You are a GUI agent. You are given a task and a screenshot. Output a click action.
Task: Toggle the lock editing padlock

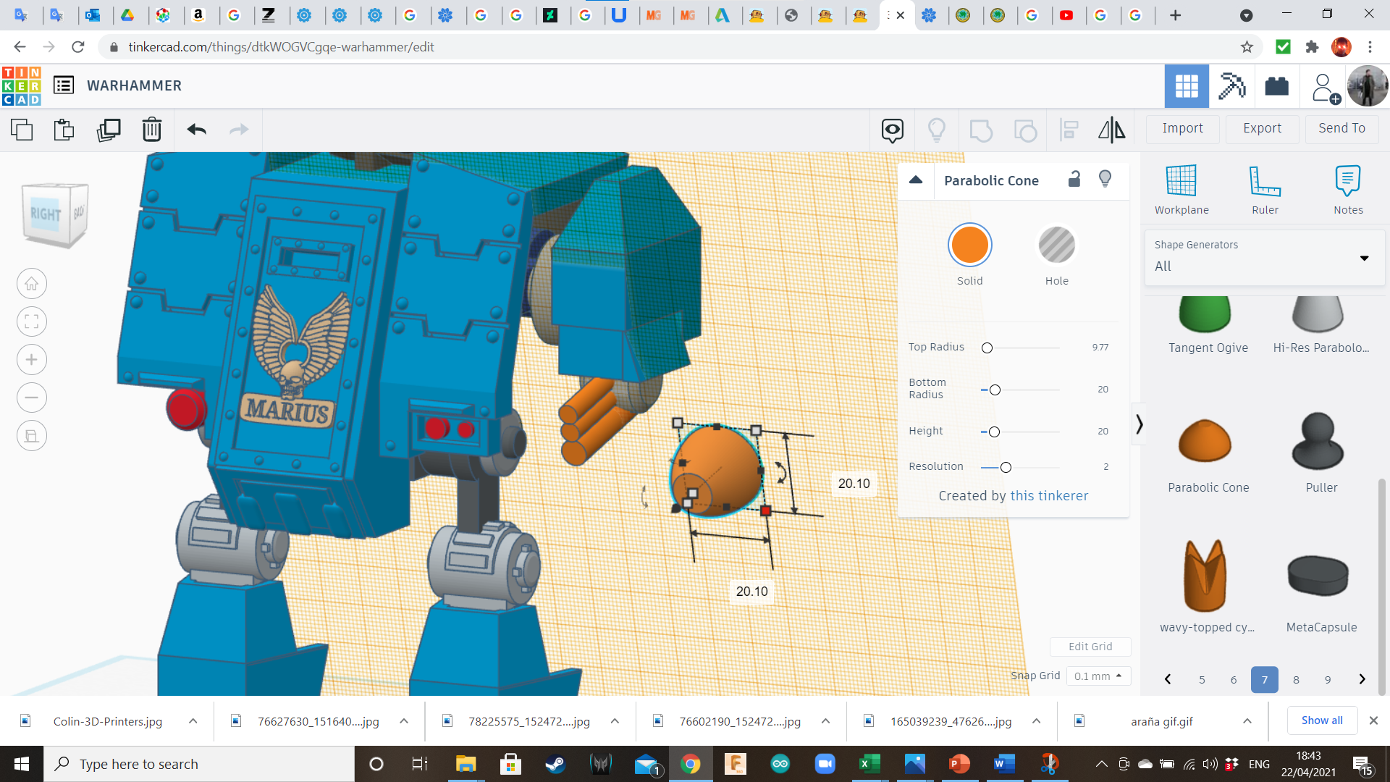click(1074, 180)
